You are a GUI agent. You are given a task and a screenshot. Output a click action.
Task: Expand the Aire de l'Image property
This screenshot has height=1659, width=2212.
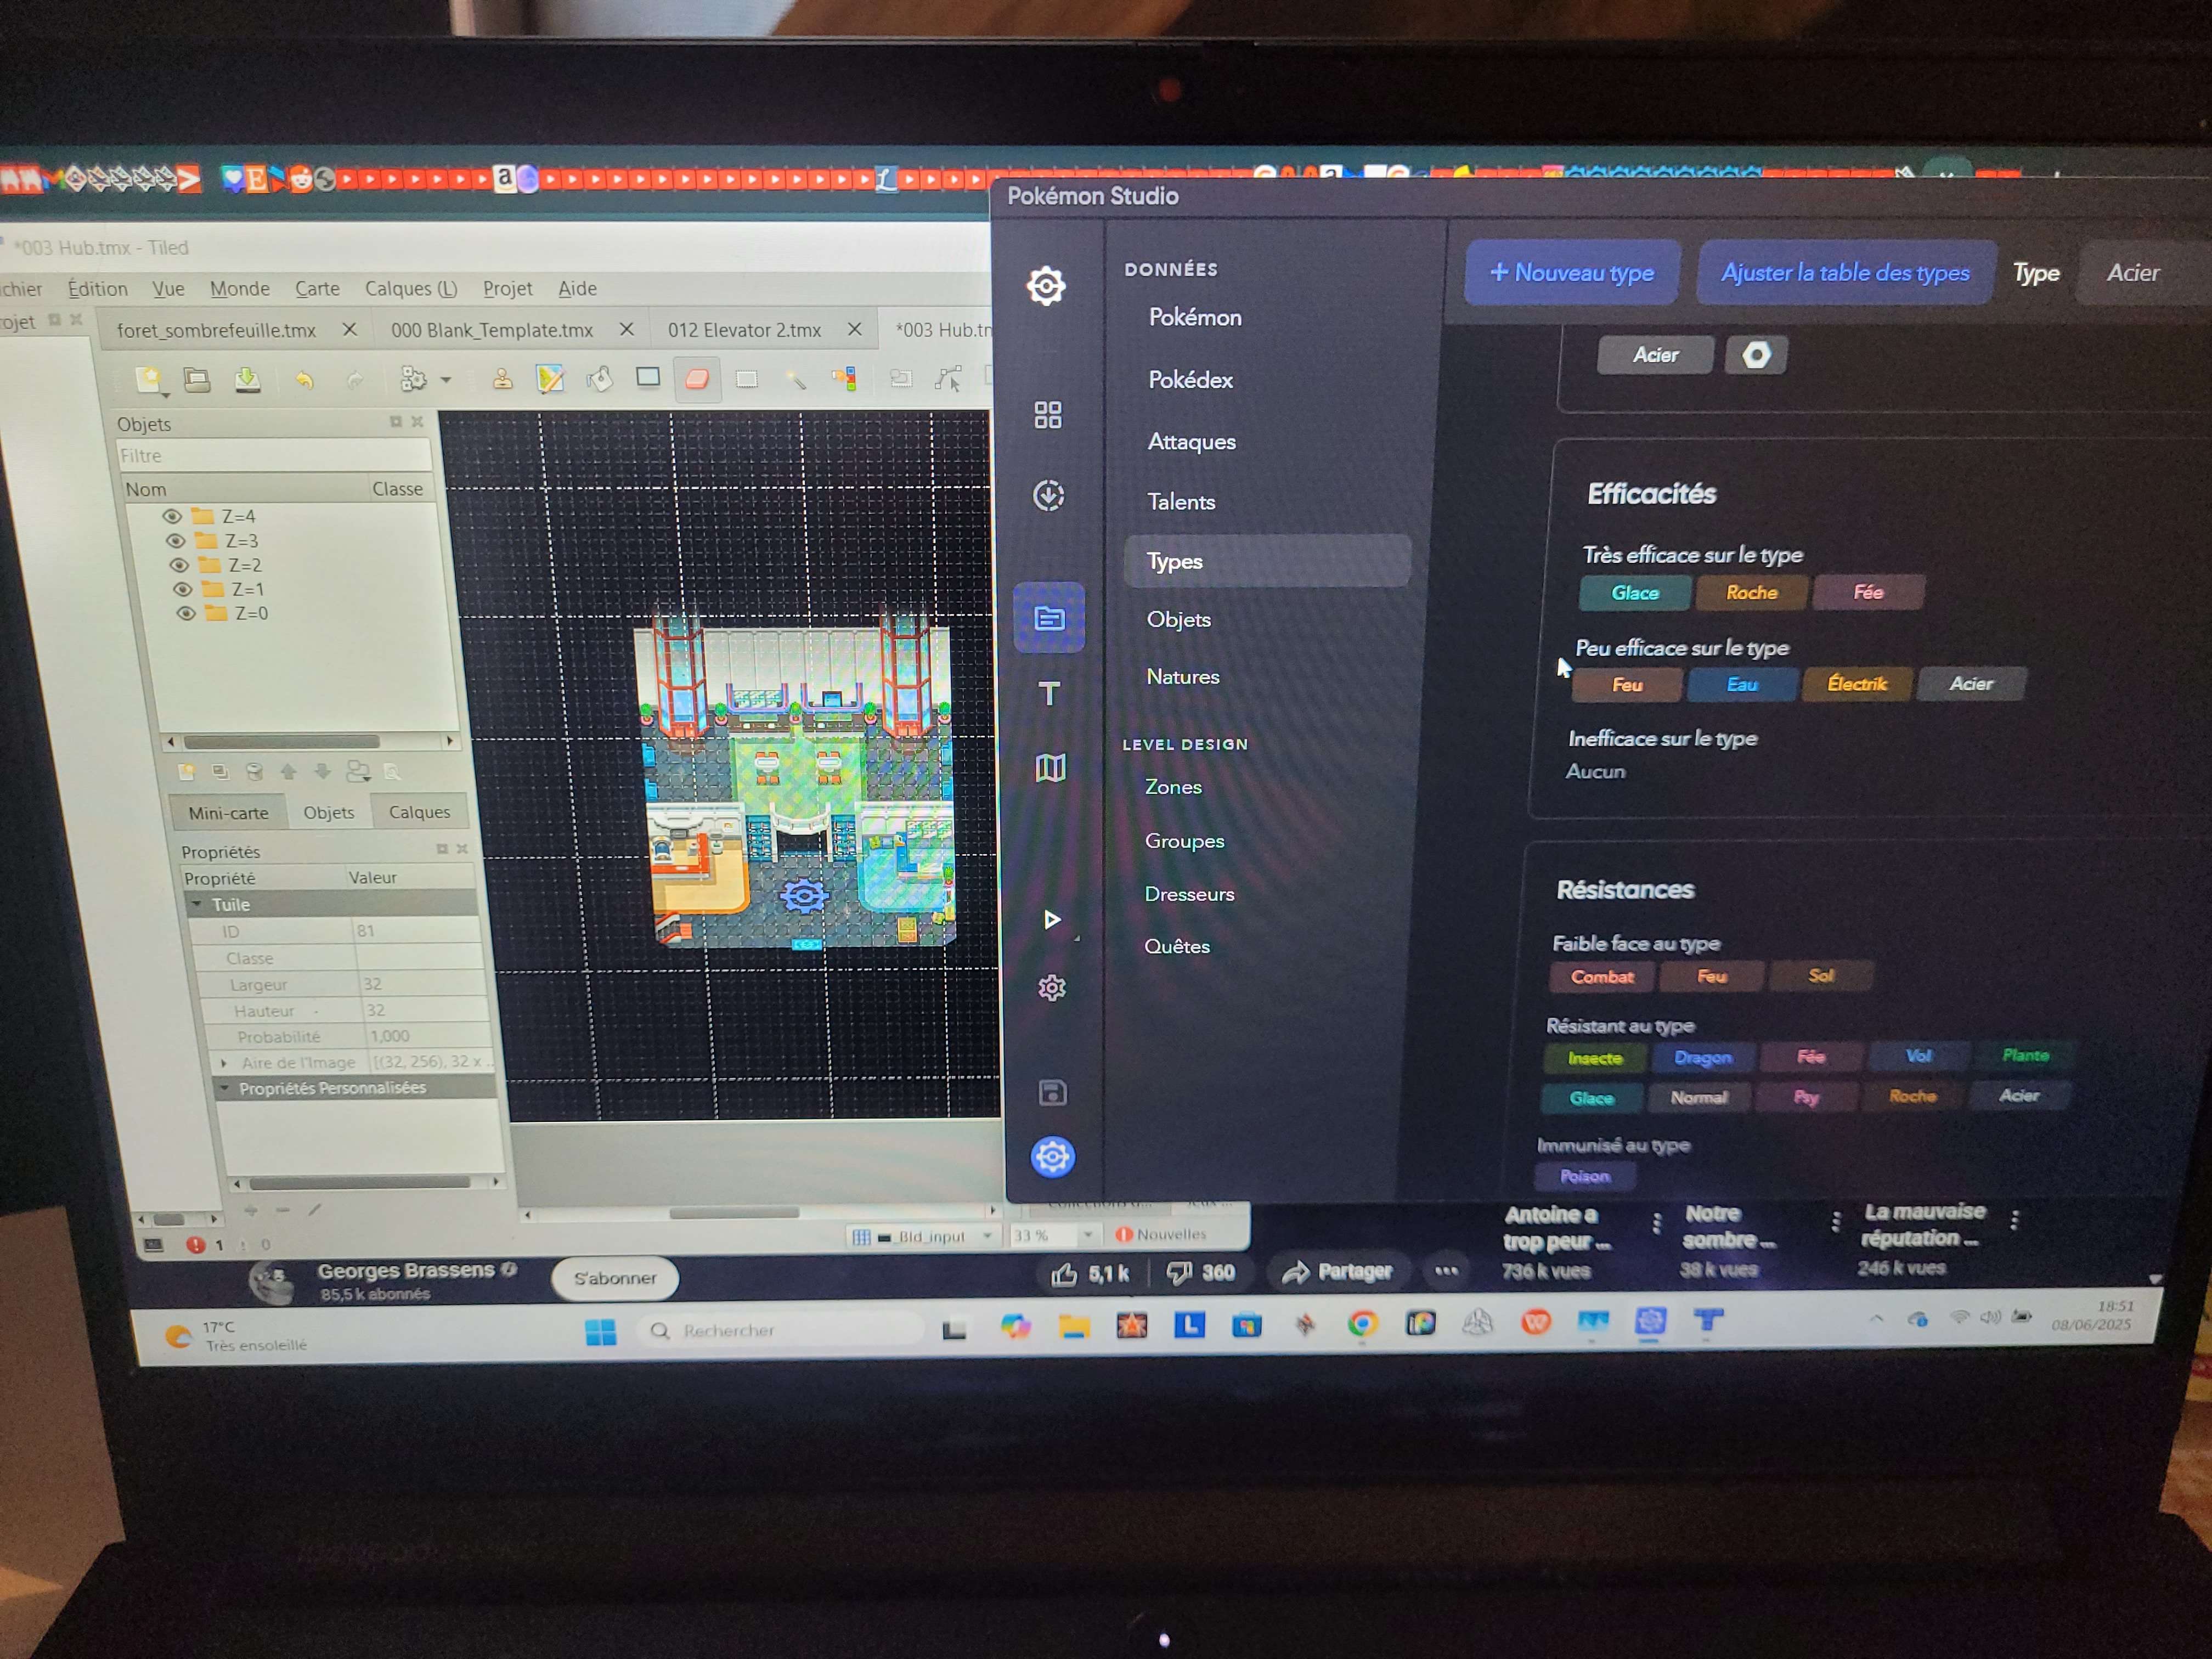(224, 1063)
